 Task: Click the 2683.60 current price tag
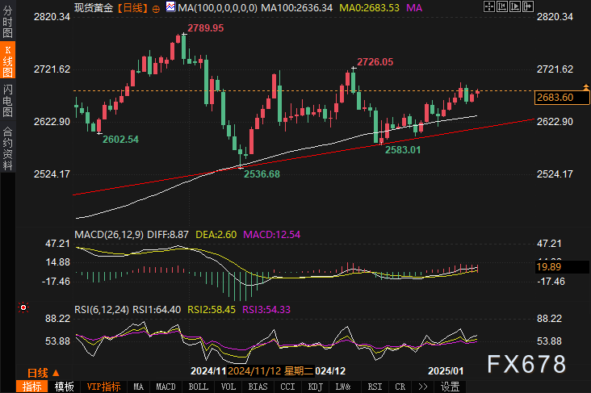pyautogui.click(x=555, y=98)
